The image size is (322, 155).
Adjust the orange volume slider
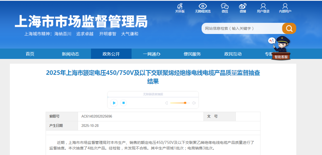click(185, 103)
